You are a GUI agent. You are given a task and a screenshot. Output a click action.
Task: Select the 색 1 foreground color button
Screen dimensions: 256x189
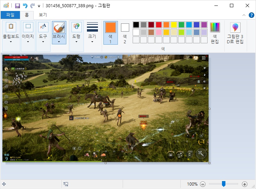pos(111,33)
